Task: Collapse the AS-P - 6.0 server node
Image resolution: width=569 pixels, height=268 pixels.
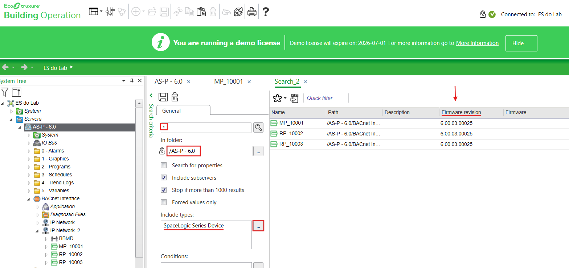Action: tap(20, 127)
